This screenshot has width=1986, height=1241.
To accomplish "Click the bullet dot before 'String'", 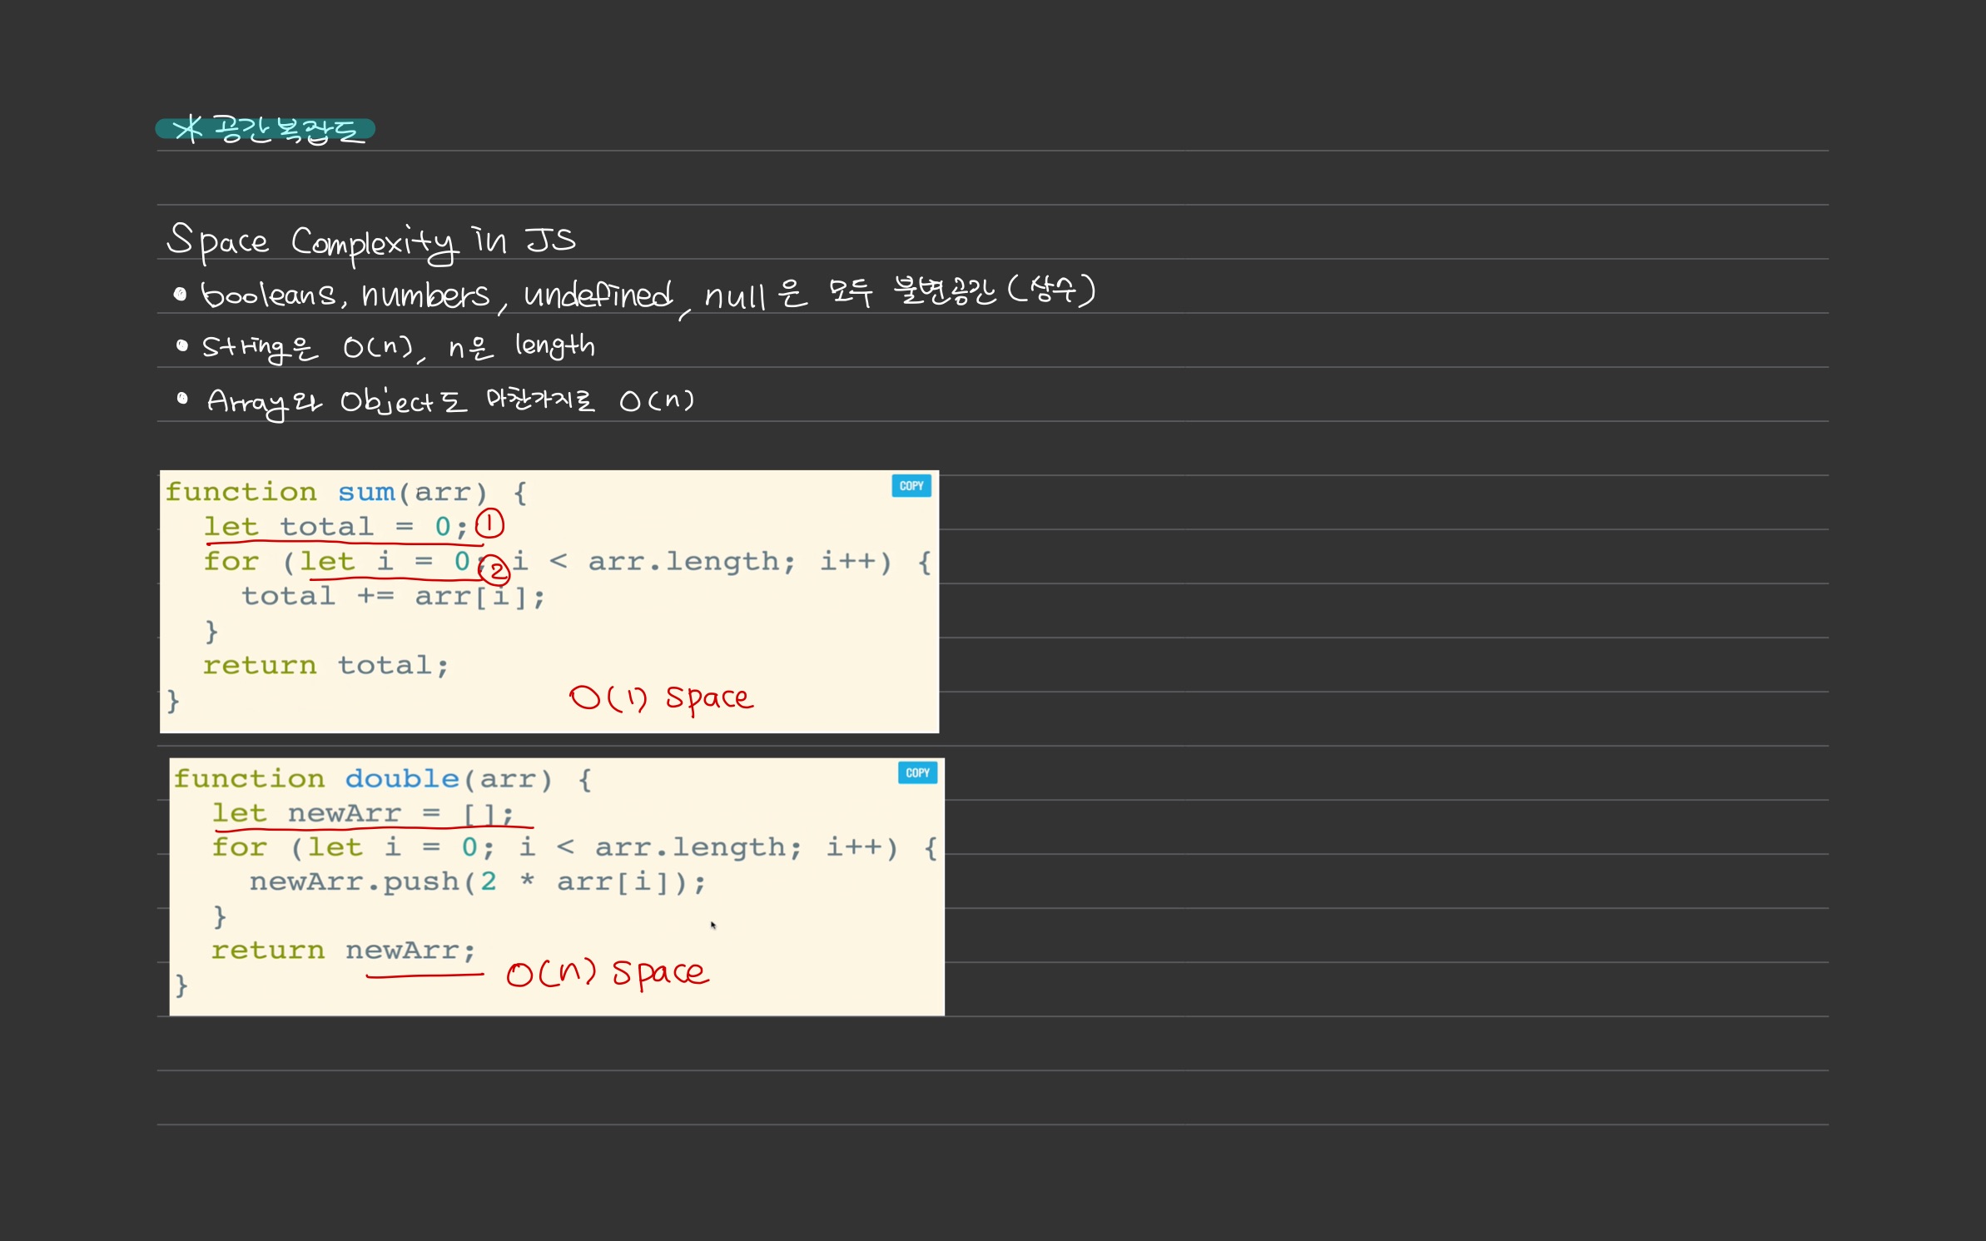I will [x=181, y=345].
